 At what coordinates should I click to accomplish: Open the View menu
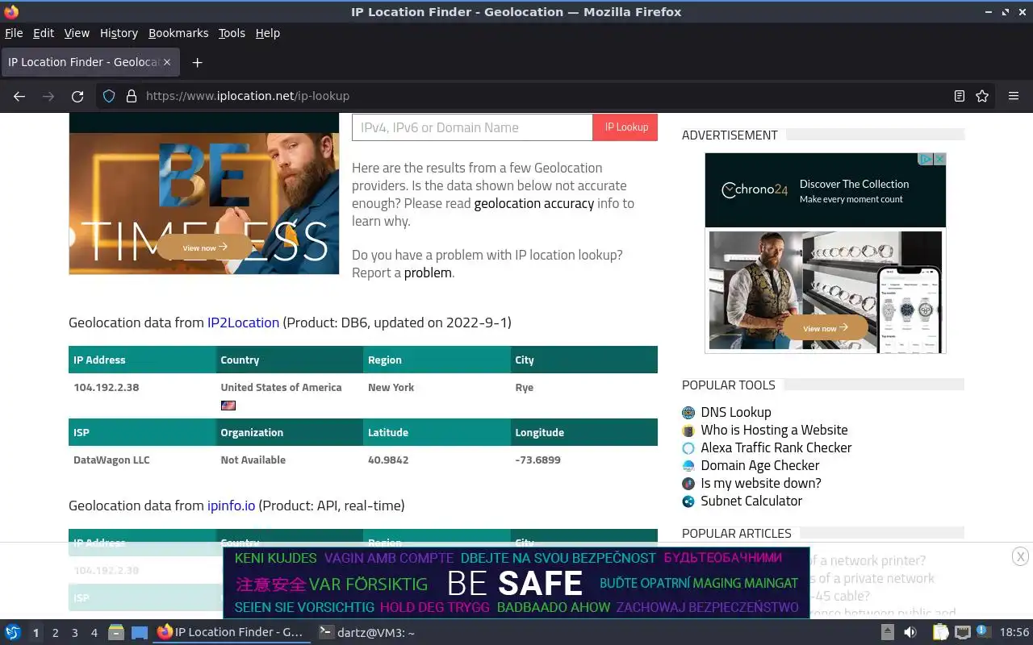pos(77,33)
